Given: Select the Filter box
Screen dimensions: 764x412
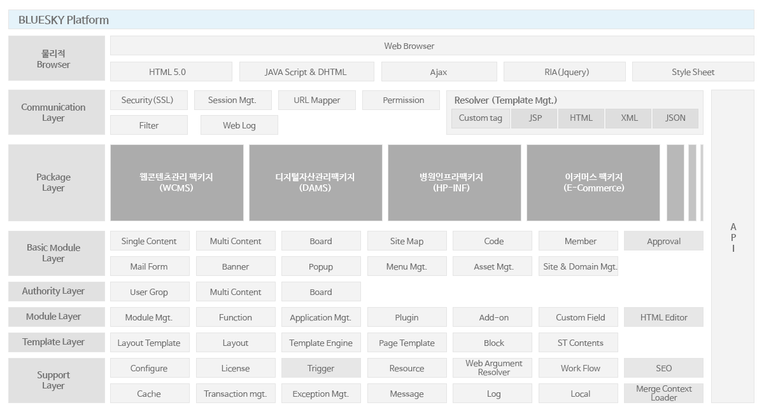Looking at the screenshot, I should pos(149,125).
